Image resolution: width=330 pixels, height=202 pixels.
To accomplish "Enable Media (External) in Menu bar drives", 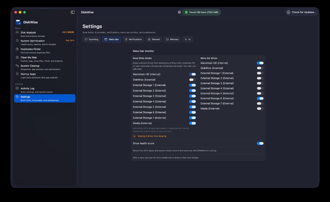I will 260,109.
